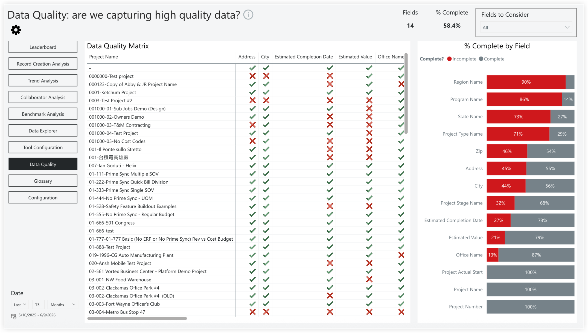Click the Complete gray legend dot
Screen dimensions: 588x333
(481, 59)
